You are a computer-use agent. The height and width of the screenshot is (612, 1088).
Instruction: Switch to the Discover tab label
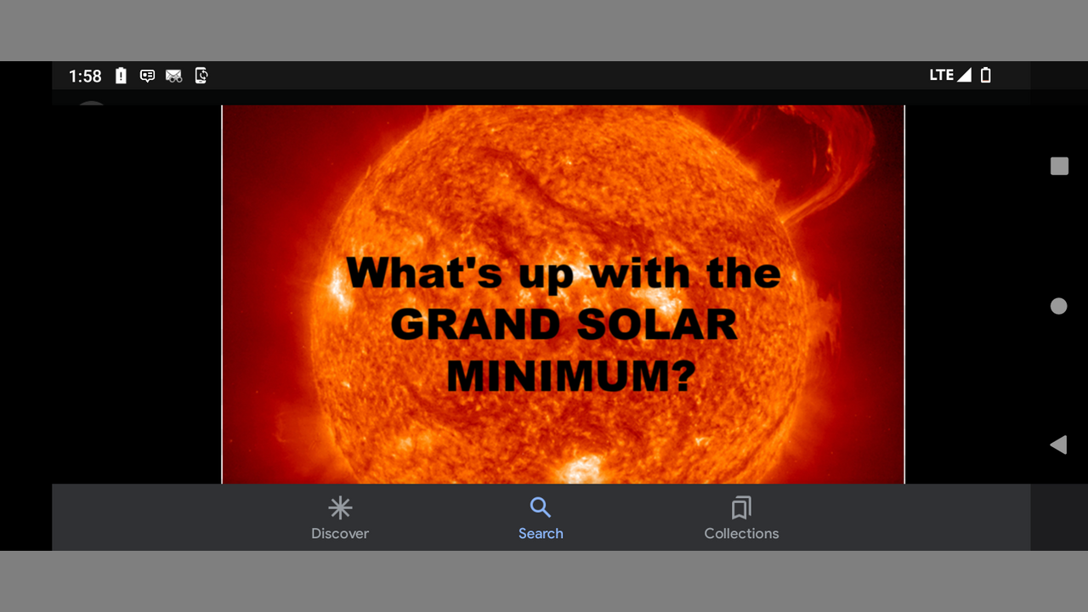pos(340,534)
